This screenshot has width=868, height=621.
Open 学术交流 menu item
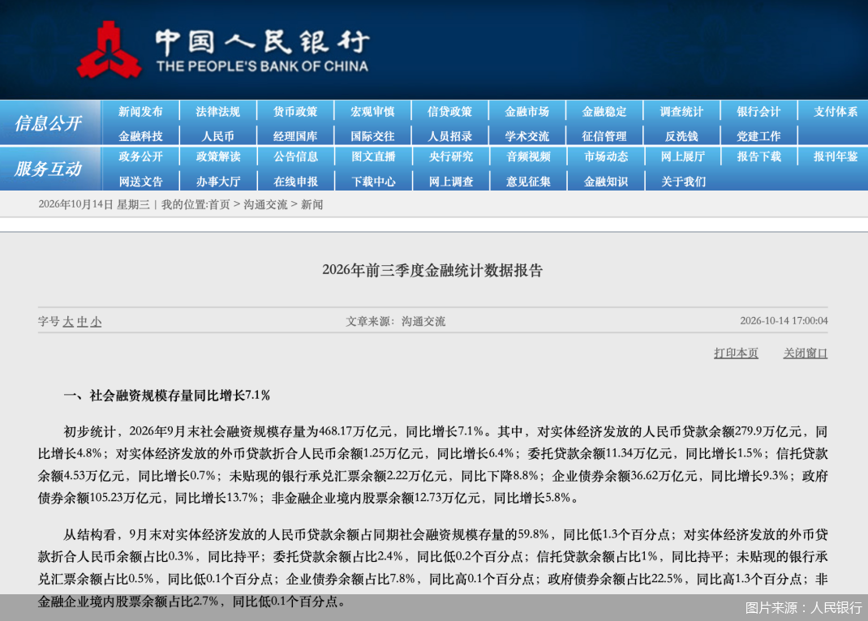pos(527,136)
